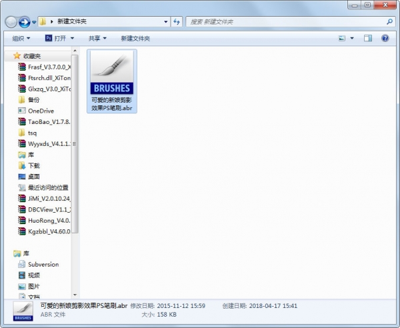This screenshot has width=400, height=328.
Task: Select the 库 libraries group header
Action: click(21, 253)
